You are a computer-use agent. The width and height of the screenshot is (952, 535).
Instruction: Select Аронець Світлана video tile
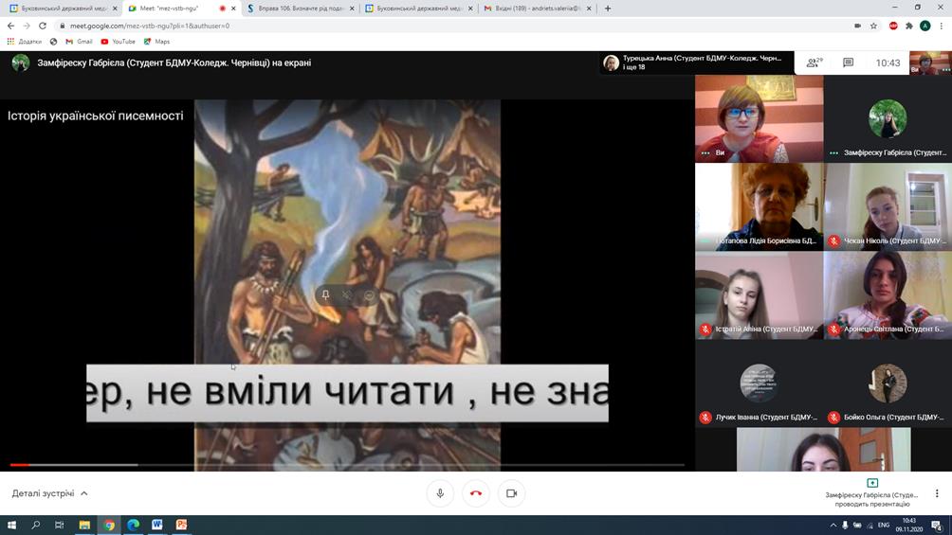tap(888, 294)
